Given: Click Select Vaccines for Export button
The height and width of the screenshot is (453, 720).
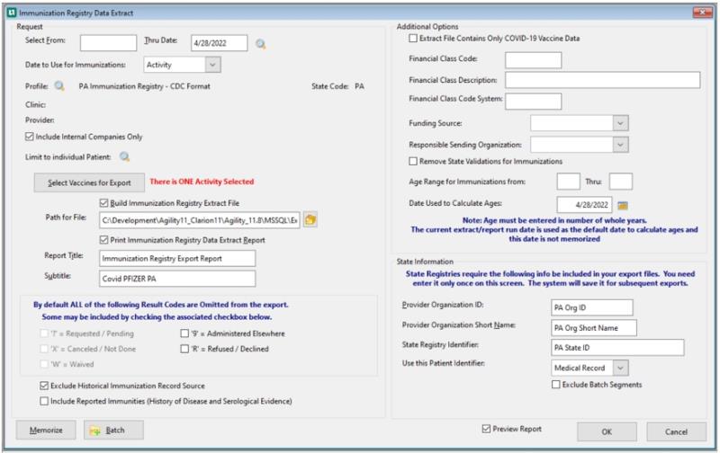Looking at the screenshot, I should coord(89,182).
